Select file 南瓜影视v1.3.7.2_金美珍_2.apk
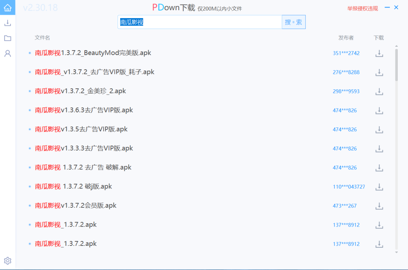408x270 pixels. pos(80,91)
